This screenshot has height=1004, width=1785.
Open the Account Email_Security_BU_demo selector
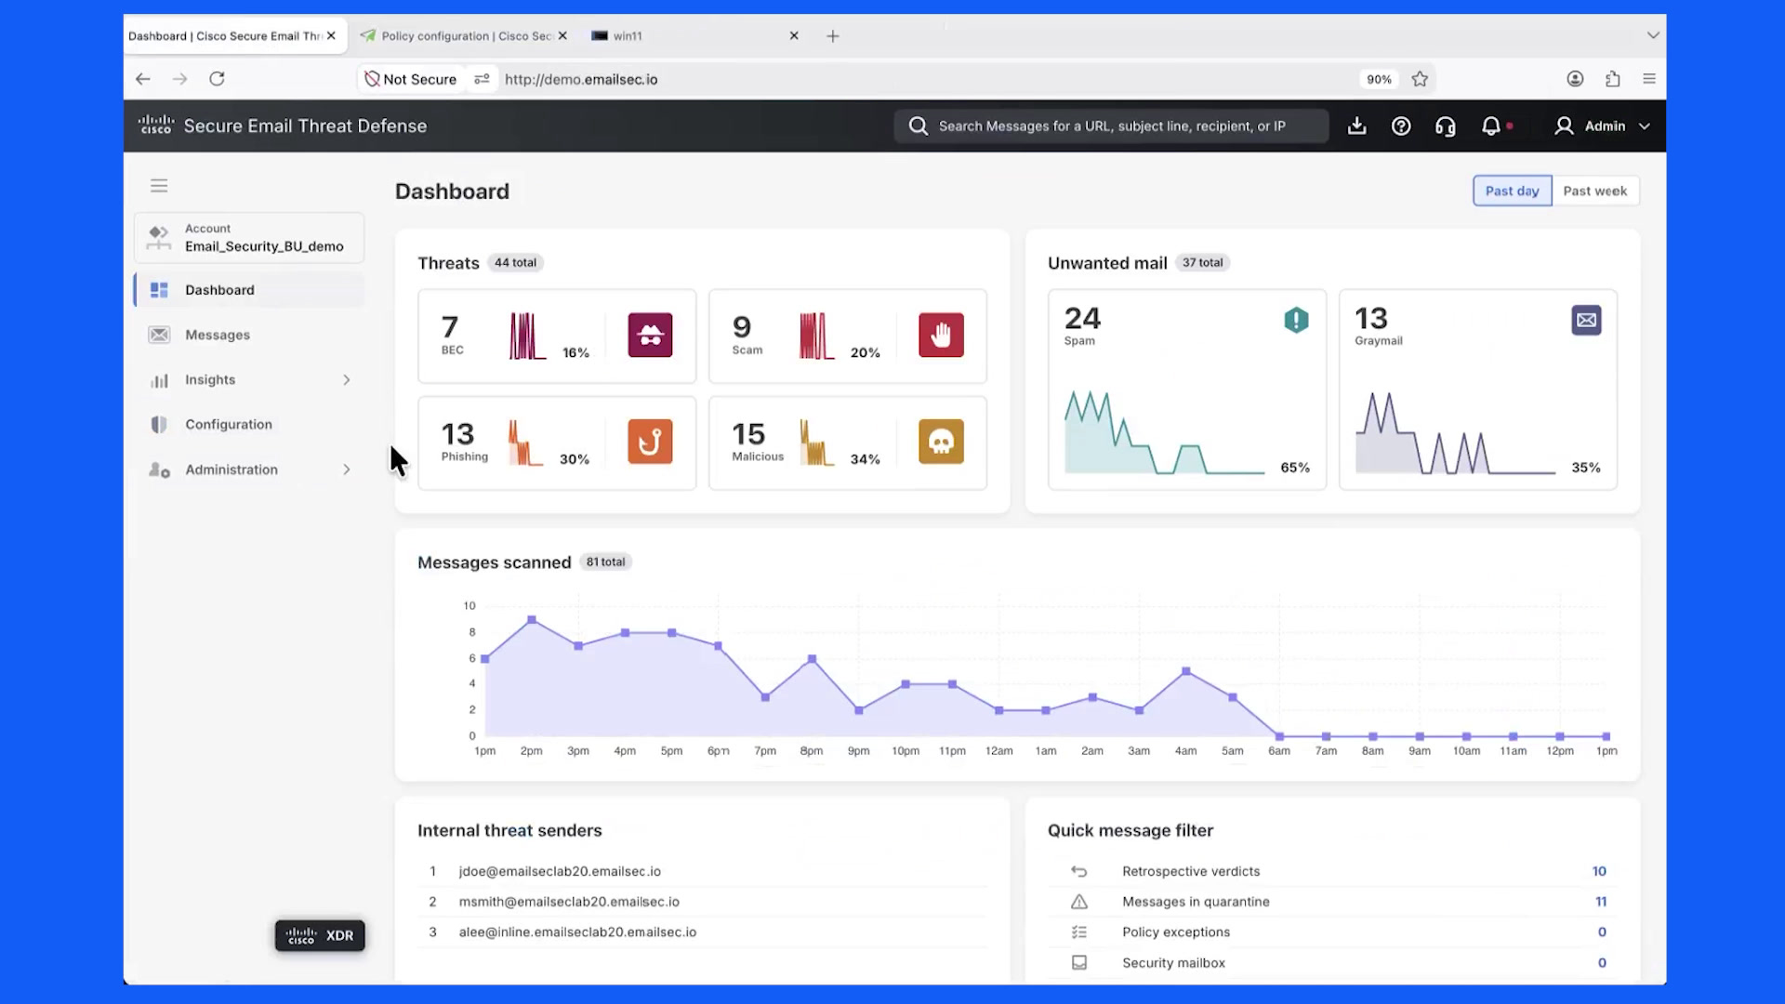point(249,238)
